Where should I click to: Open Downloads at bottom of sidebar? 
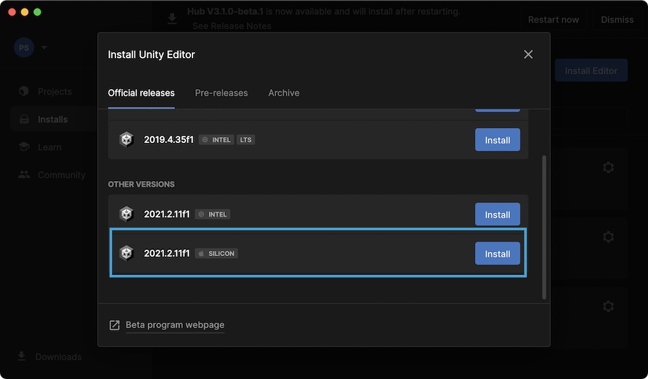[58, 357]
